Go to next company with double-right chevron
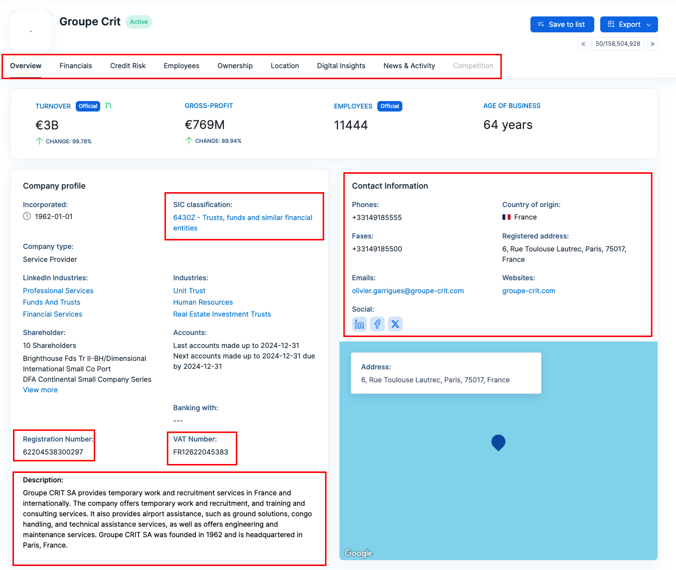The height and width of the screenshot is (570, 676). pyautogui.click(x=653, y=44)
